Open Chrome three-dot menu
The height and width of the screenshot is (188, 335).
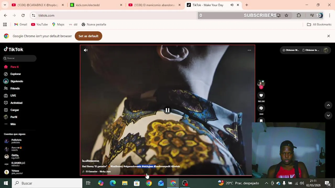pyautogui.click(x=330, y=15)
